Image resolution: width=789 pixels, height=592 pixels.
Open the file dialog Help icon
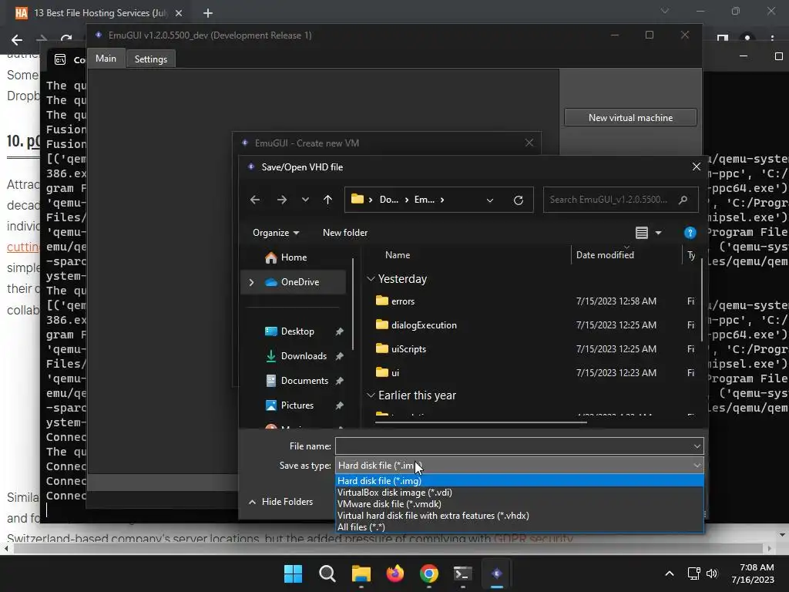(690, 233)
